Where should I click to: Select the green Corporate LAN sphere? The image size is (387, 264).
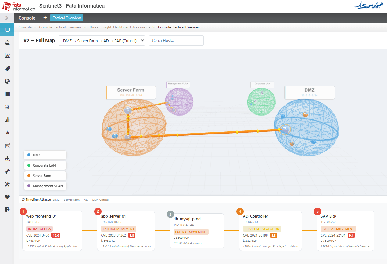coord(261,101)
